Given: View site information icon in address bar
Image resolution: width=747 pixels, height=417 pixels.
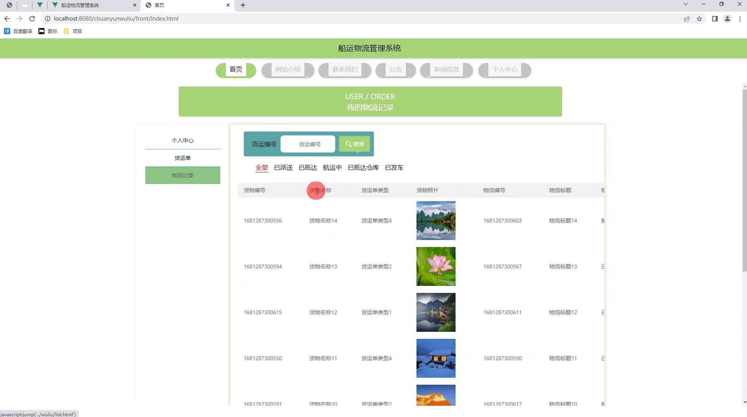Looking at the screenshot, I should point(47,19).
